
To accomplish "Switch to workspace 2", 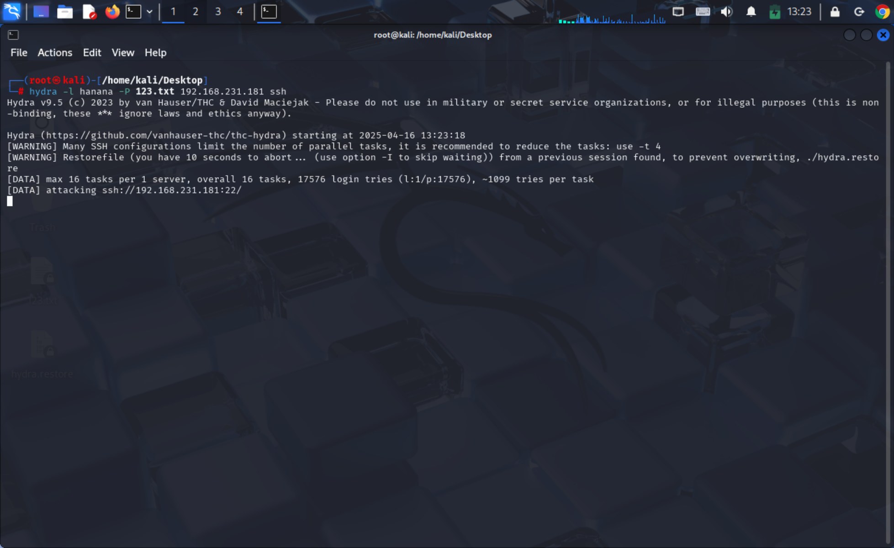I will [x=196, y=11].
